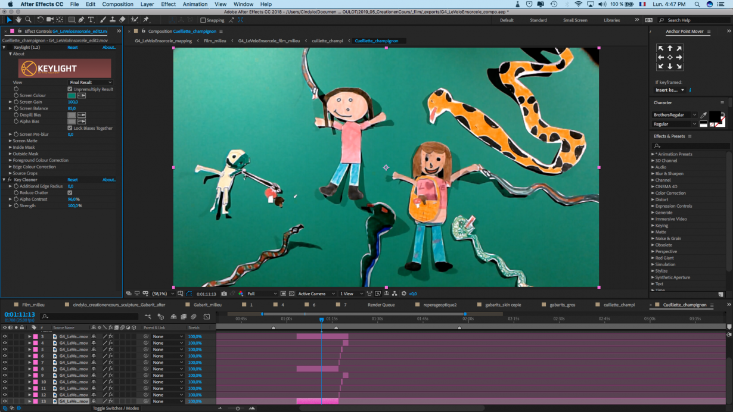
Task: Click the Draft 3D icon in timeline
Action: click(161, 317)
